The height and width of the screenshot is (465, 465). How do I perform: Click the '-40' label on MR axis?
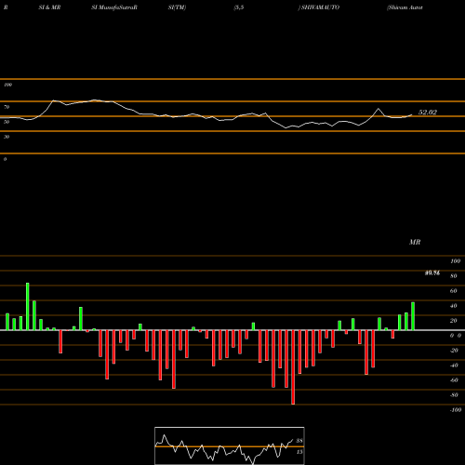454,365
